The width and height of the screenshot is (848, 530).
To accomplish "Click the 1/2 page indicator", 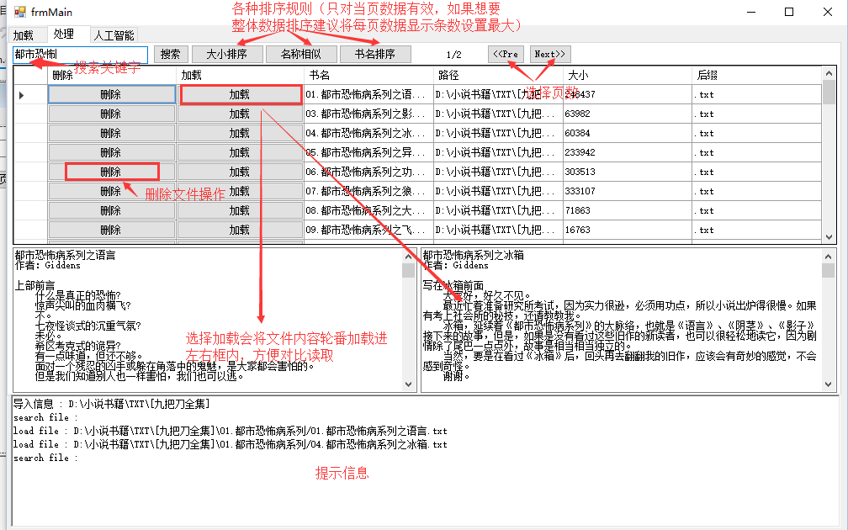I will [x=454, y=55].
